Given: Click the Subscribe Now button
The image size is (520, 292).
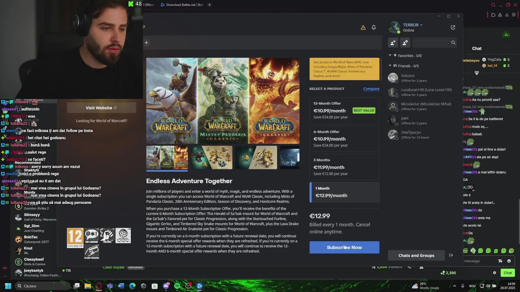Looking at the screenshot, I should point(344,247).
